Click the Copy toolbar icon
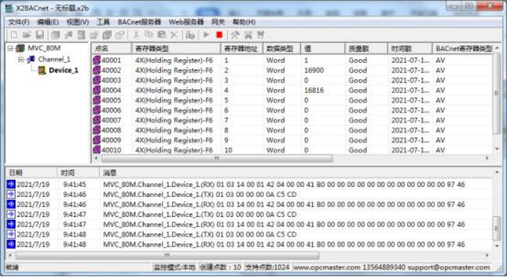 [149, 35]
